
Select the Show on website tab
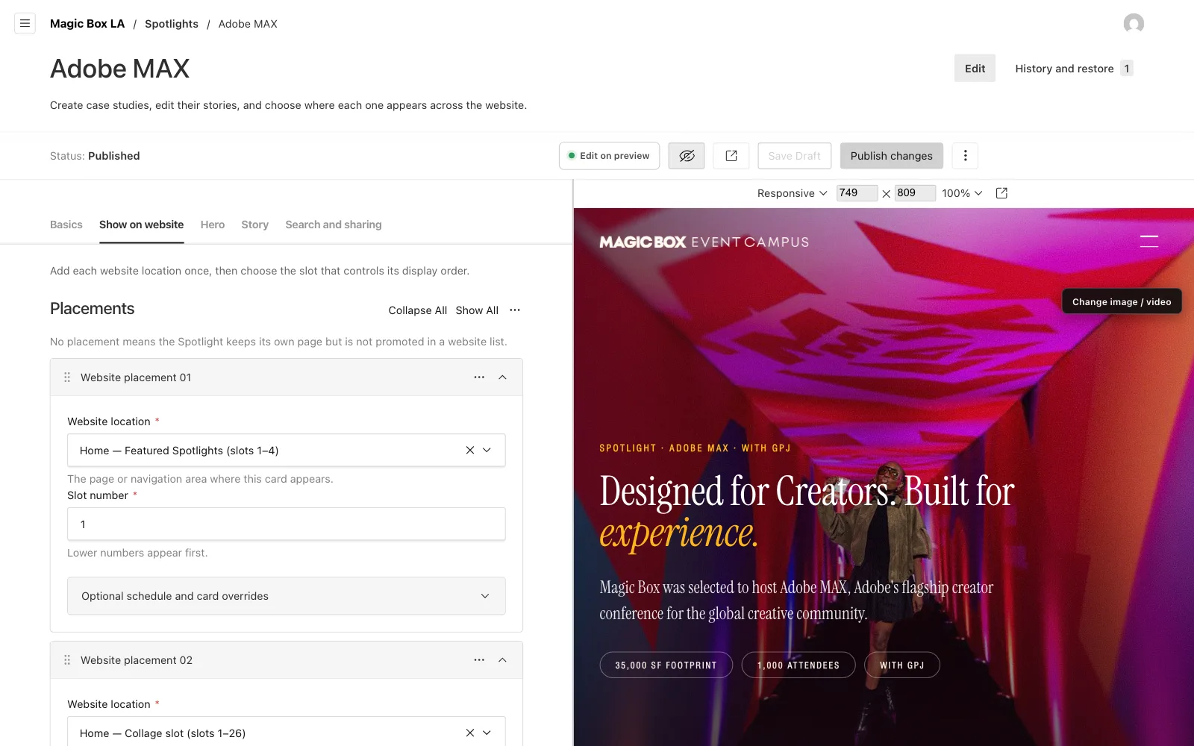coord(142,225)
